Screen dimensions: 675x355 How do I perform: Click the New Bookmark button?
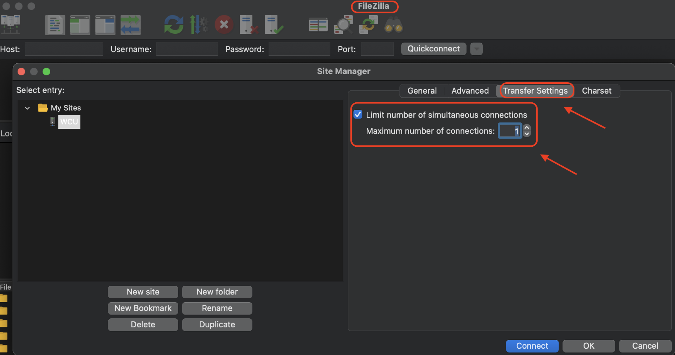tap(143, 308)
